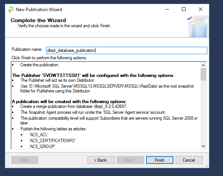
Task: Click the Snapshot Agent process account line
Action: tap(93, 112)
